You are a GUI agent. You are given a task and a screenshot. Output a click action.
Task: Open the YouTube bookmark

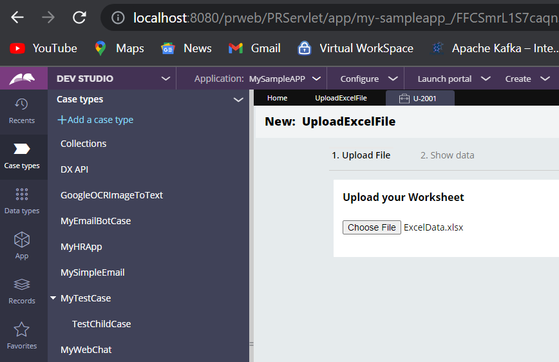(44, 48)
